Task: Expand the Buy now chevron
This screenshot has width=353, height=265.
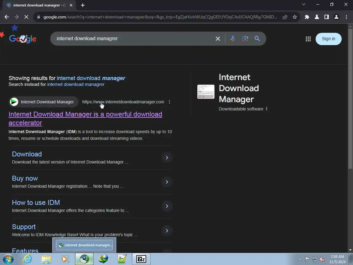Action: 167,182
